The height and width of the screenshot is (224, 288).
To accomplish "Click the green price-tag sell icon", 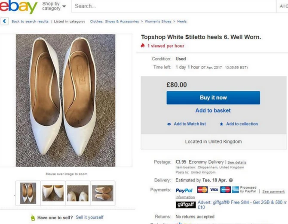I will (x=32, y=218).
